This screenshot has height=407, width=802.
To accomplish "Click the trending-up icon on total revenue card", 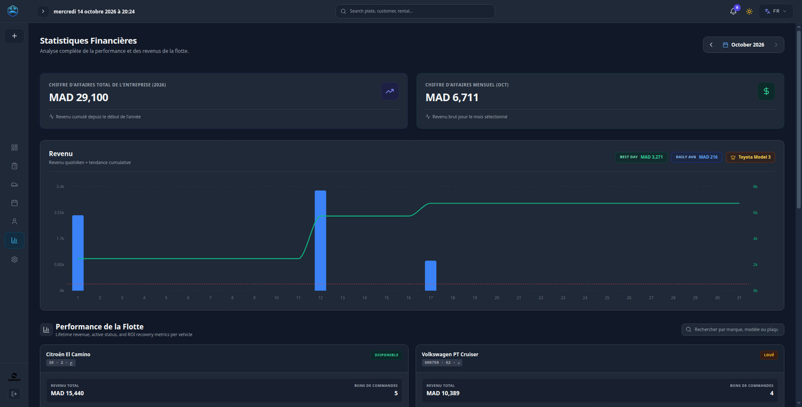I will coord(390,91).
